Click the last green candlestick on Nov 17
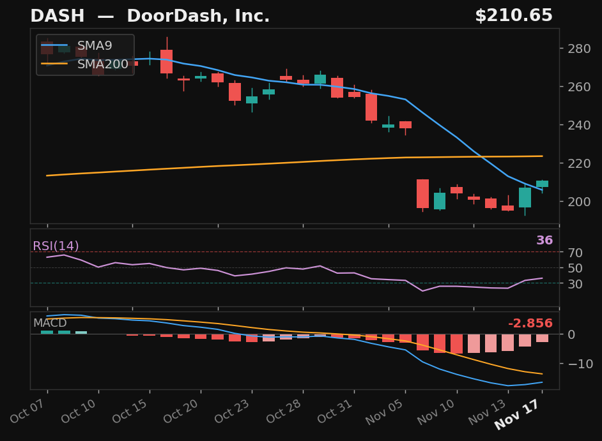 (542, 184)
